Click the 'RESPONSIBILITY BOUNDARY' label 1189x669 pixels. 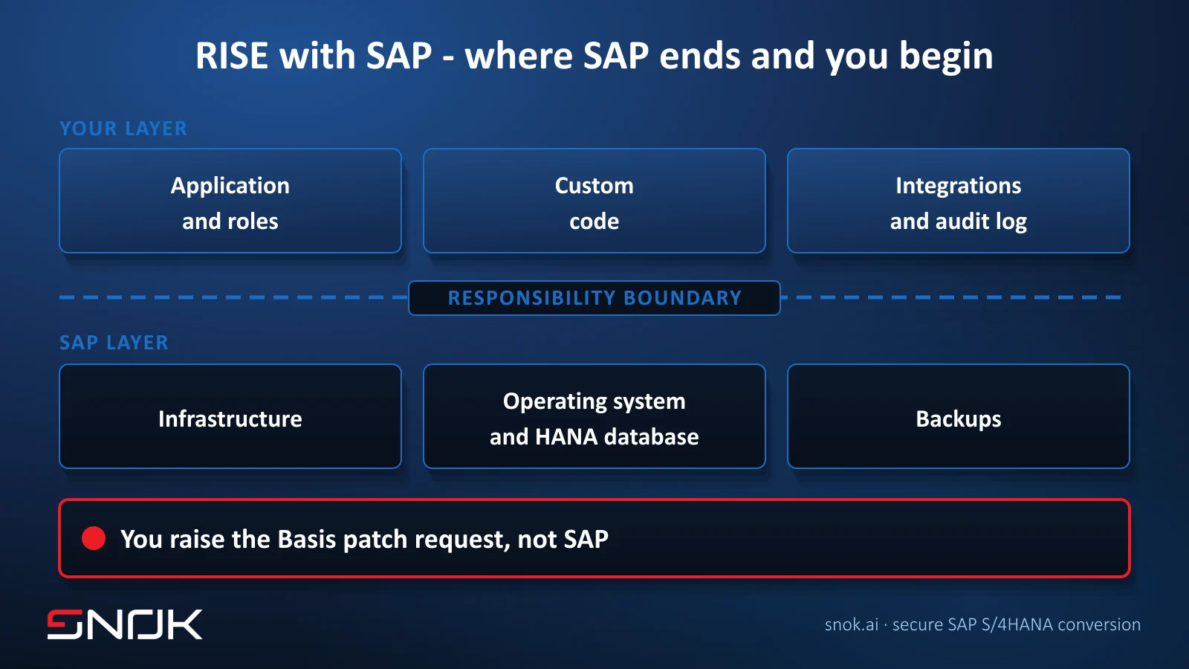594,298
